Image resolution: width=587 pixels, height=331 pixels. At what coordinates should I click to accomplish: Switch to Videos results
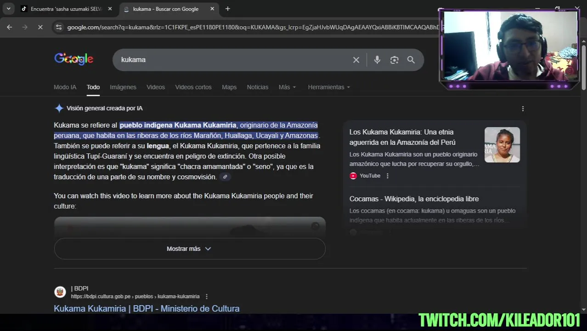(156, 87)
